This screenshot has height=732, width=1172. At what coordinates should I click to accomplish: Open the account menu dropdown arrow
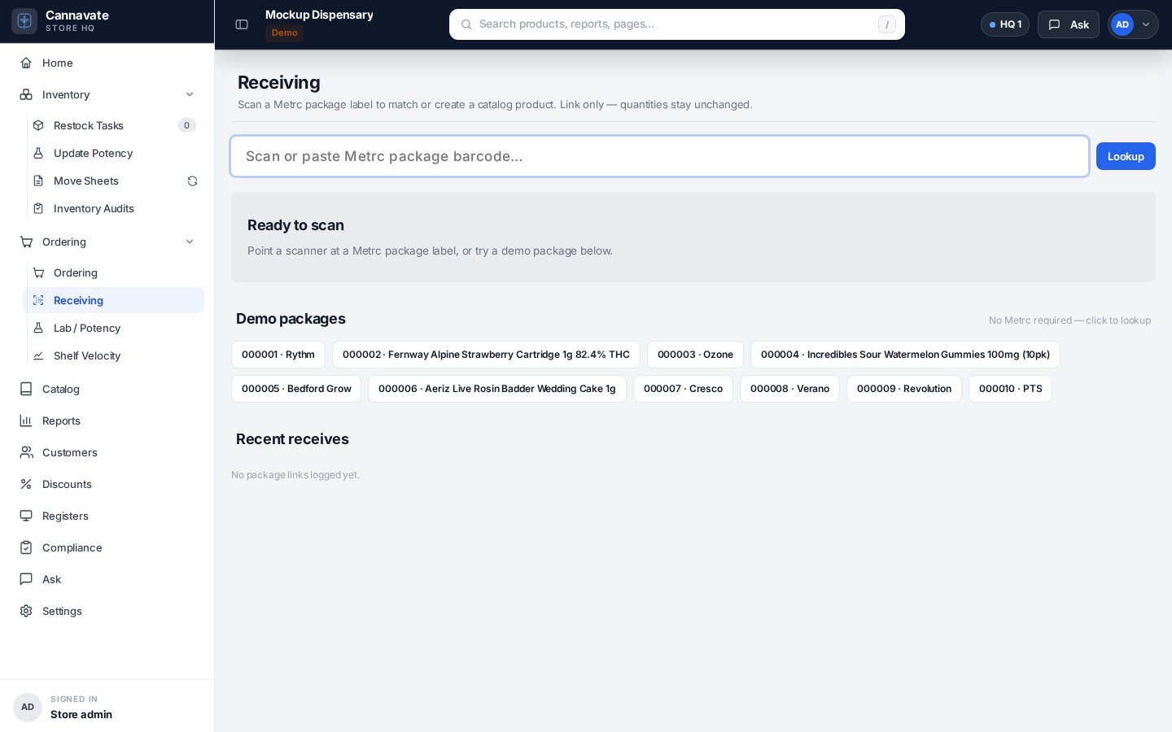pyautogui.click(x=1146, y=24)
